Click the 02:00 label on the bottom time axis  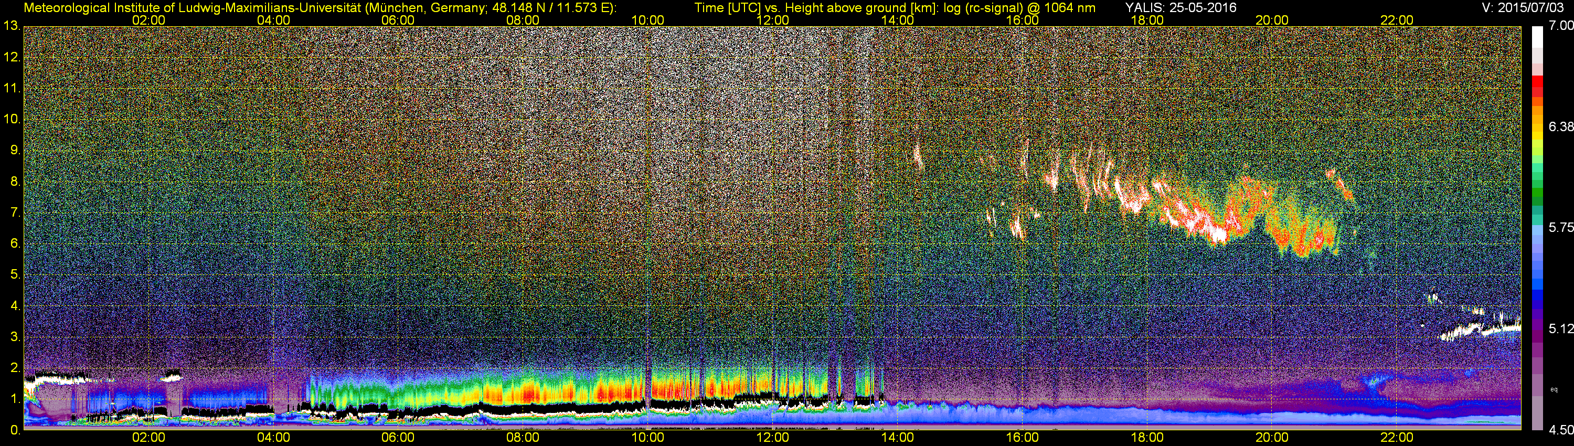click(148, 438)
